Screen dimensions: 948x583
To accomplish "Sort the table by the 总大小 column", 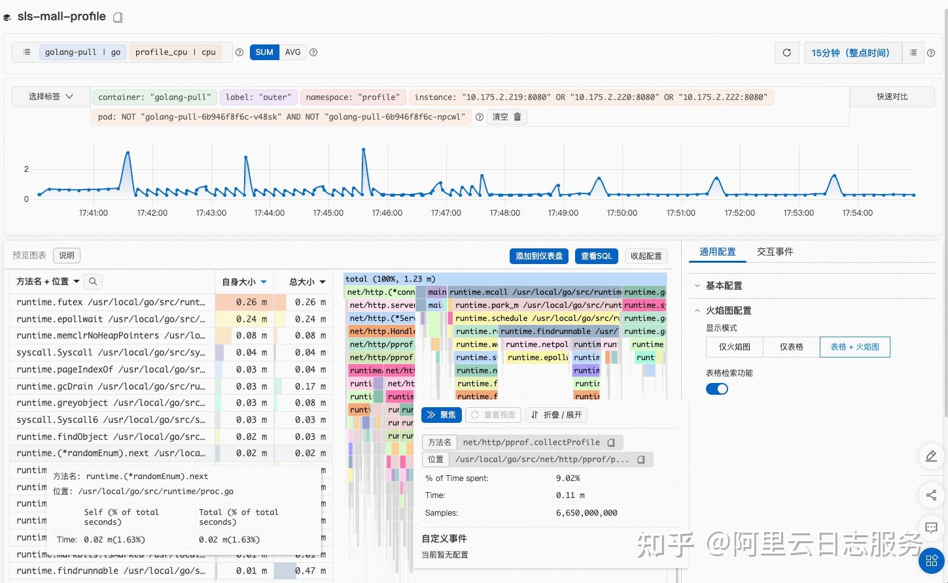I will click(304, 281).
